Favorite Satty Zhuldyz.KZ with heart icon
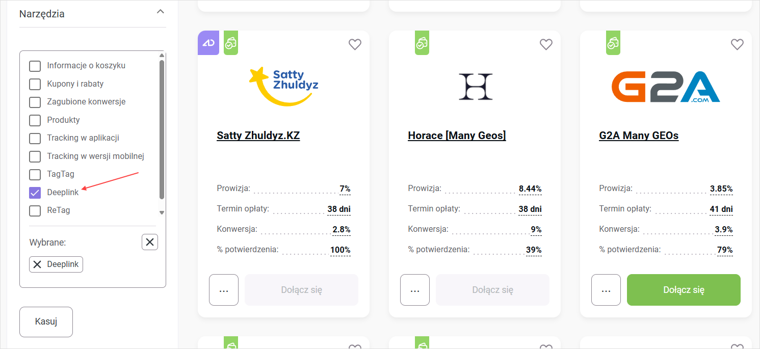 [355, 45]
